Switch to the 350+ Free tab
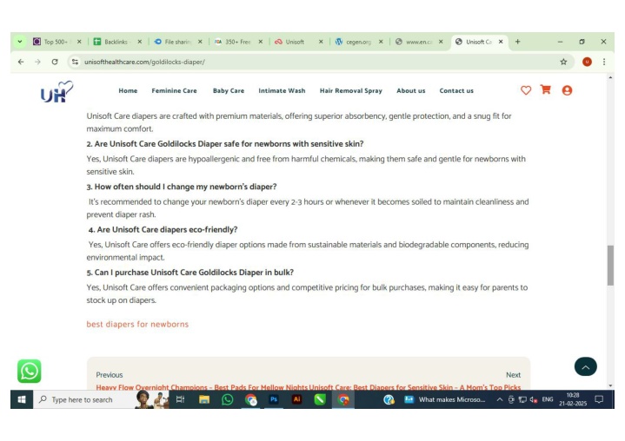 [236, 42]
